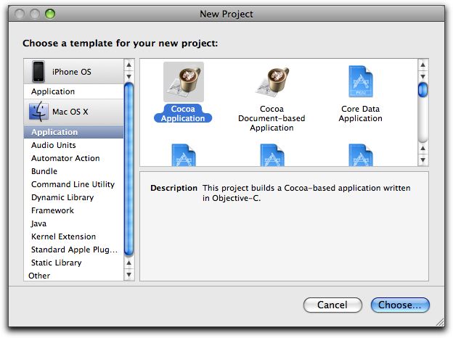Viewport: 453px width, 338px height.
Task: Click the iPhone OS section header
Action: coord(74,72)
